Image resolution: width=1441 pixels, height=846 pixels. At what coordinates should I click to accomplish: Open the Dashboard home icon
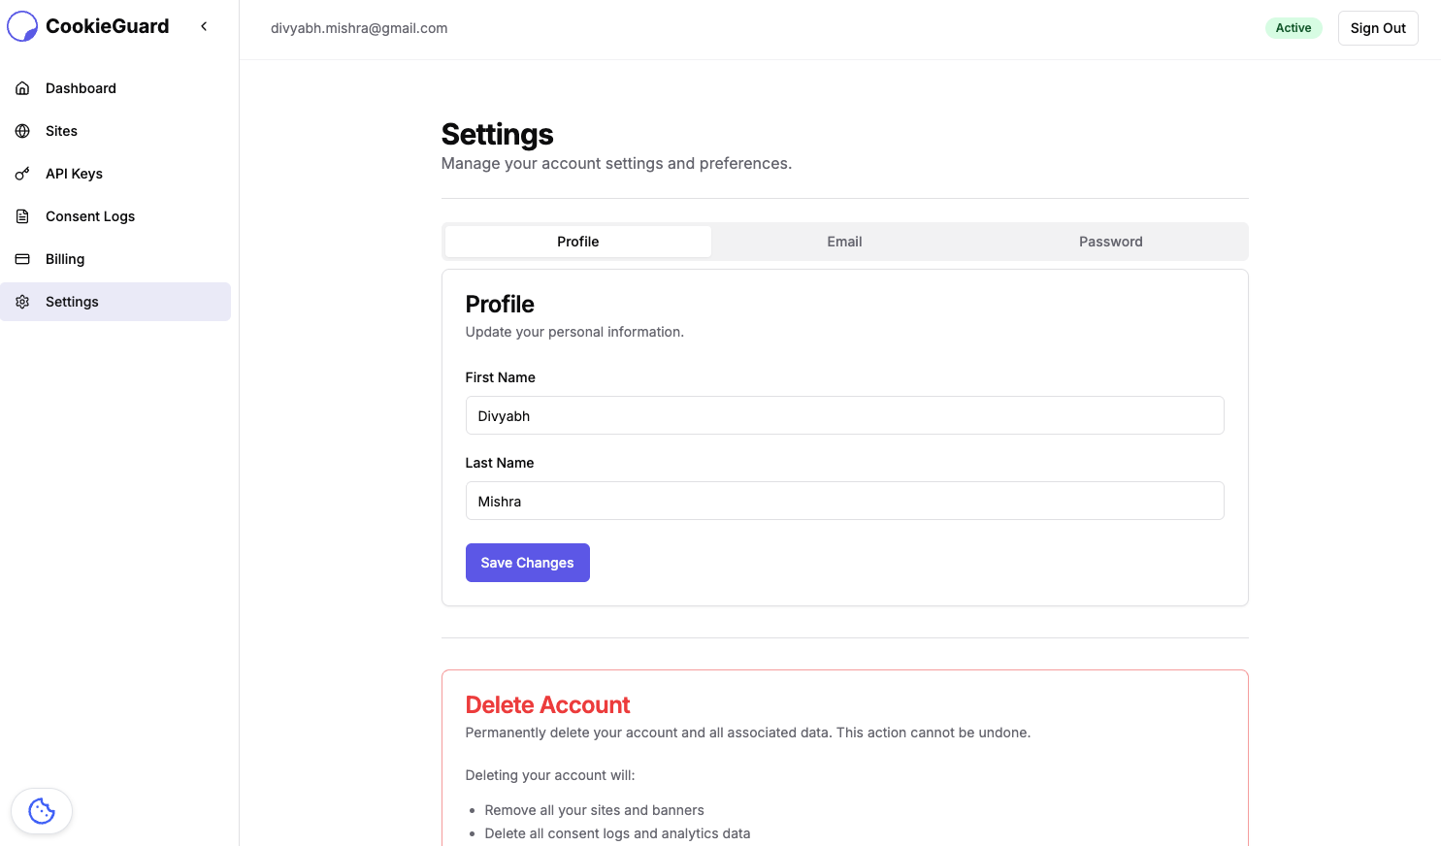click(x=22, y=87)
